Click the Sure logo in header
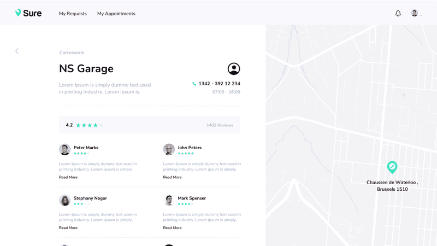 coord(28,13)
